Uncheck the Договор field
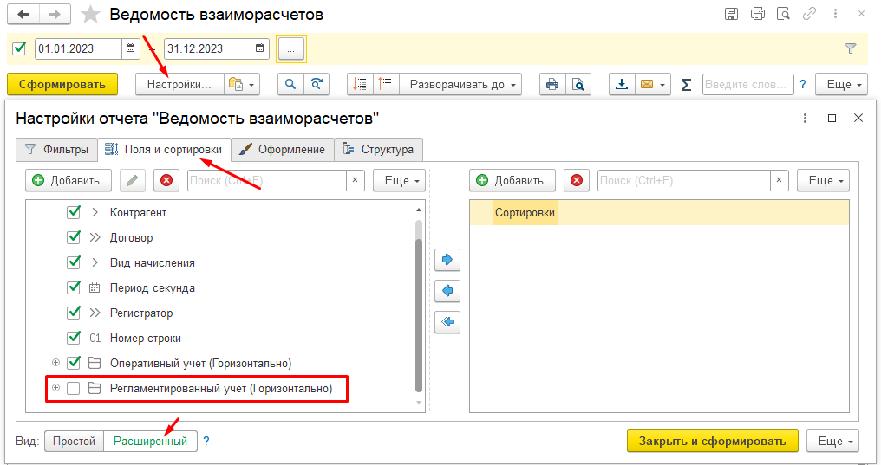The image size is (881, 465). 74,237
